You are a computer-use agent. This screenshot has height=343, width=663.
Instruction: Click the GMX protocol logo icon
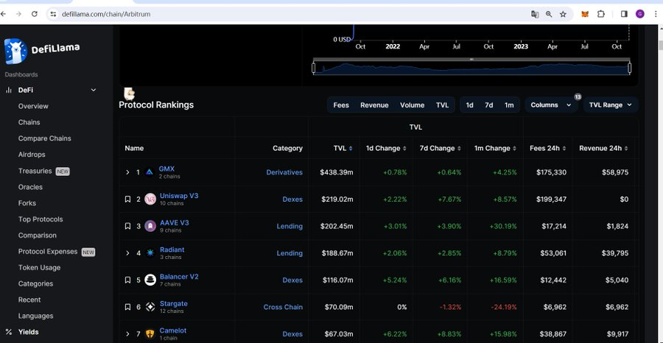tap(150, 172)
